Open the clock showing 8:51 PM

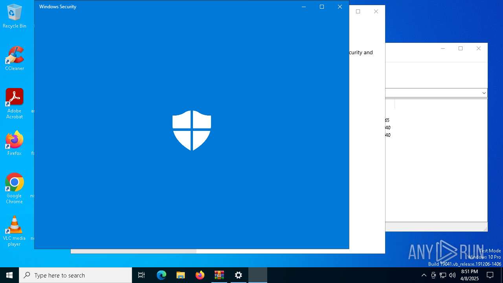[469, 275]
